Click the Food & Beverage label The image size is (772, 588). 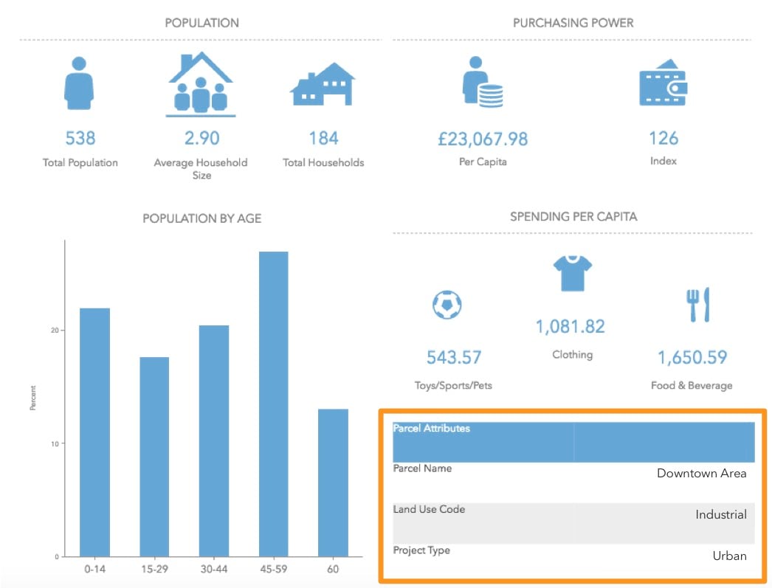[x=692, y=385]
